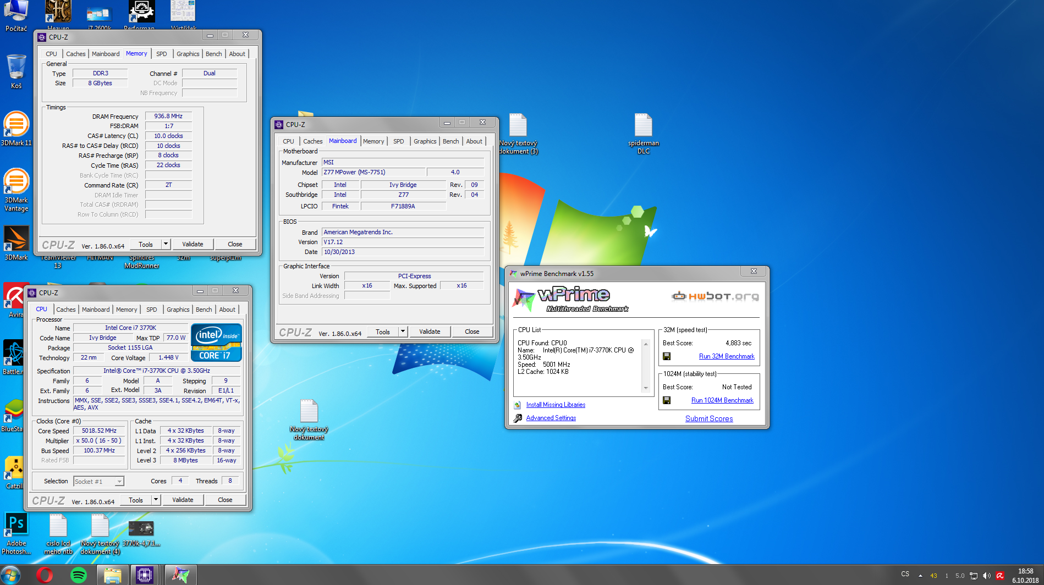Open Tools dropdown arrow in Mainboard CPU-Z window

click(x=403, y=332)
